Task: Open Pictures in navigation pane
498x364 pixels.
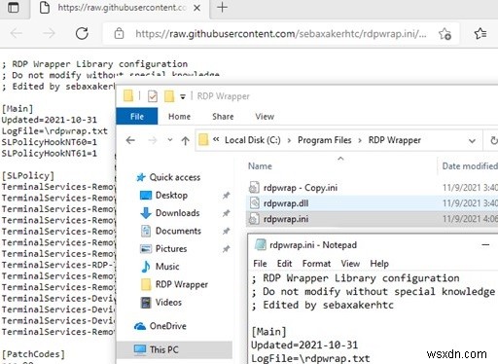Action: (171, 249)
